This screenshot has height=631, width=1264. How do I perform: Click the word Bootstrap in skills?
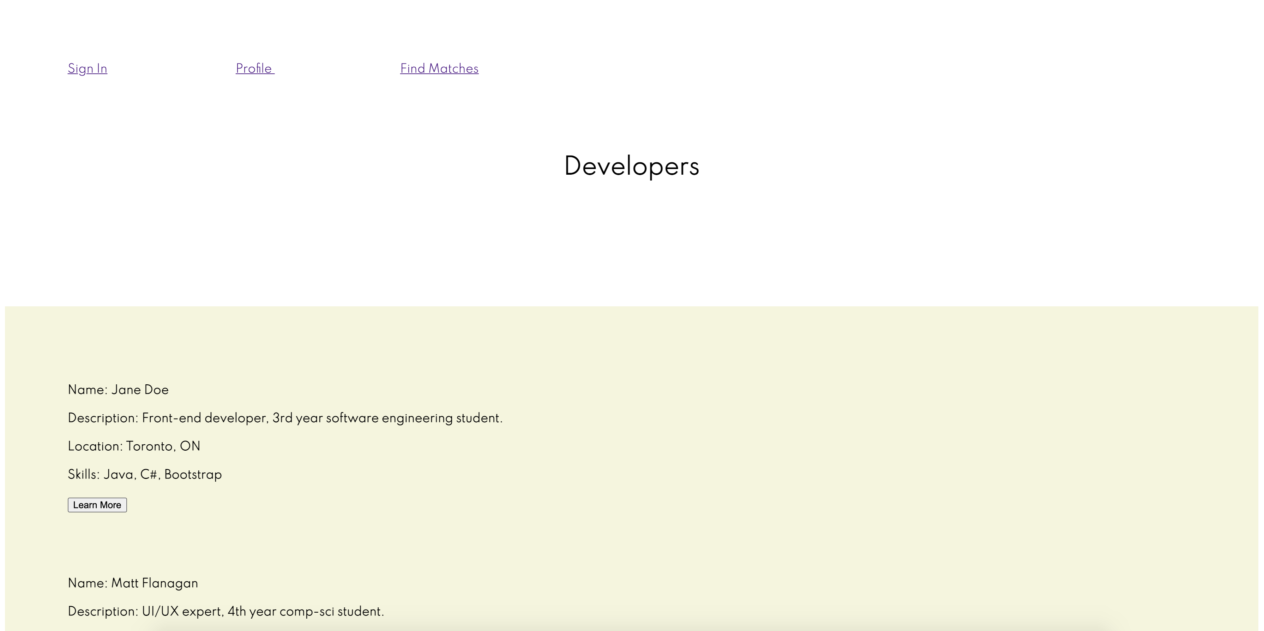pos(193,474)
